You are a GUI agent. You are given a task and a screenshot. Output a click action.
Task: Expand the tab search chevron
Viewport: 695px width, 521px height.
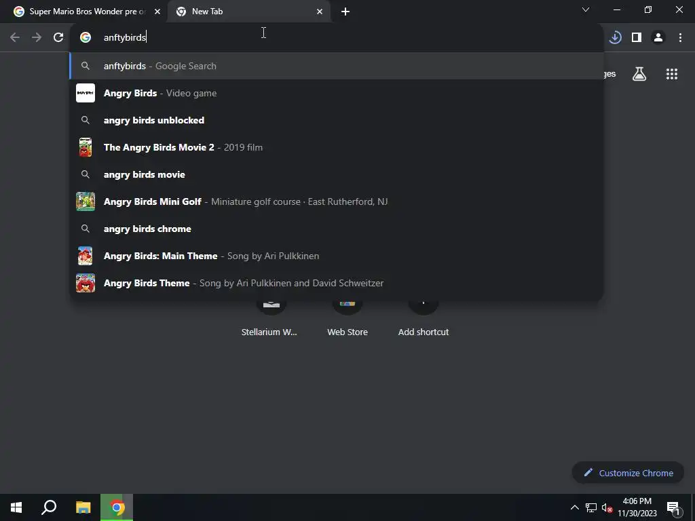tap(586, 9)
